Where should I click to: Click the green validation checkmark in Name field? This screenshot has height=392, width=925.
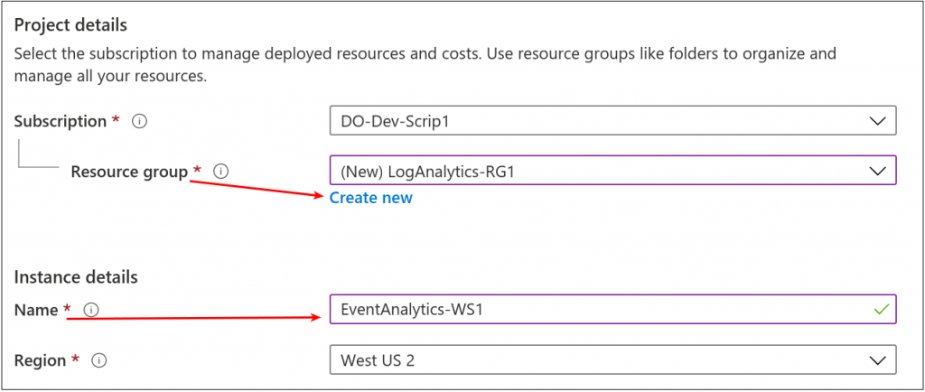click(x=882, y=309)
